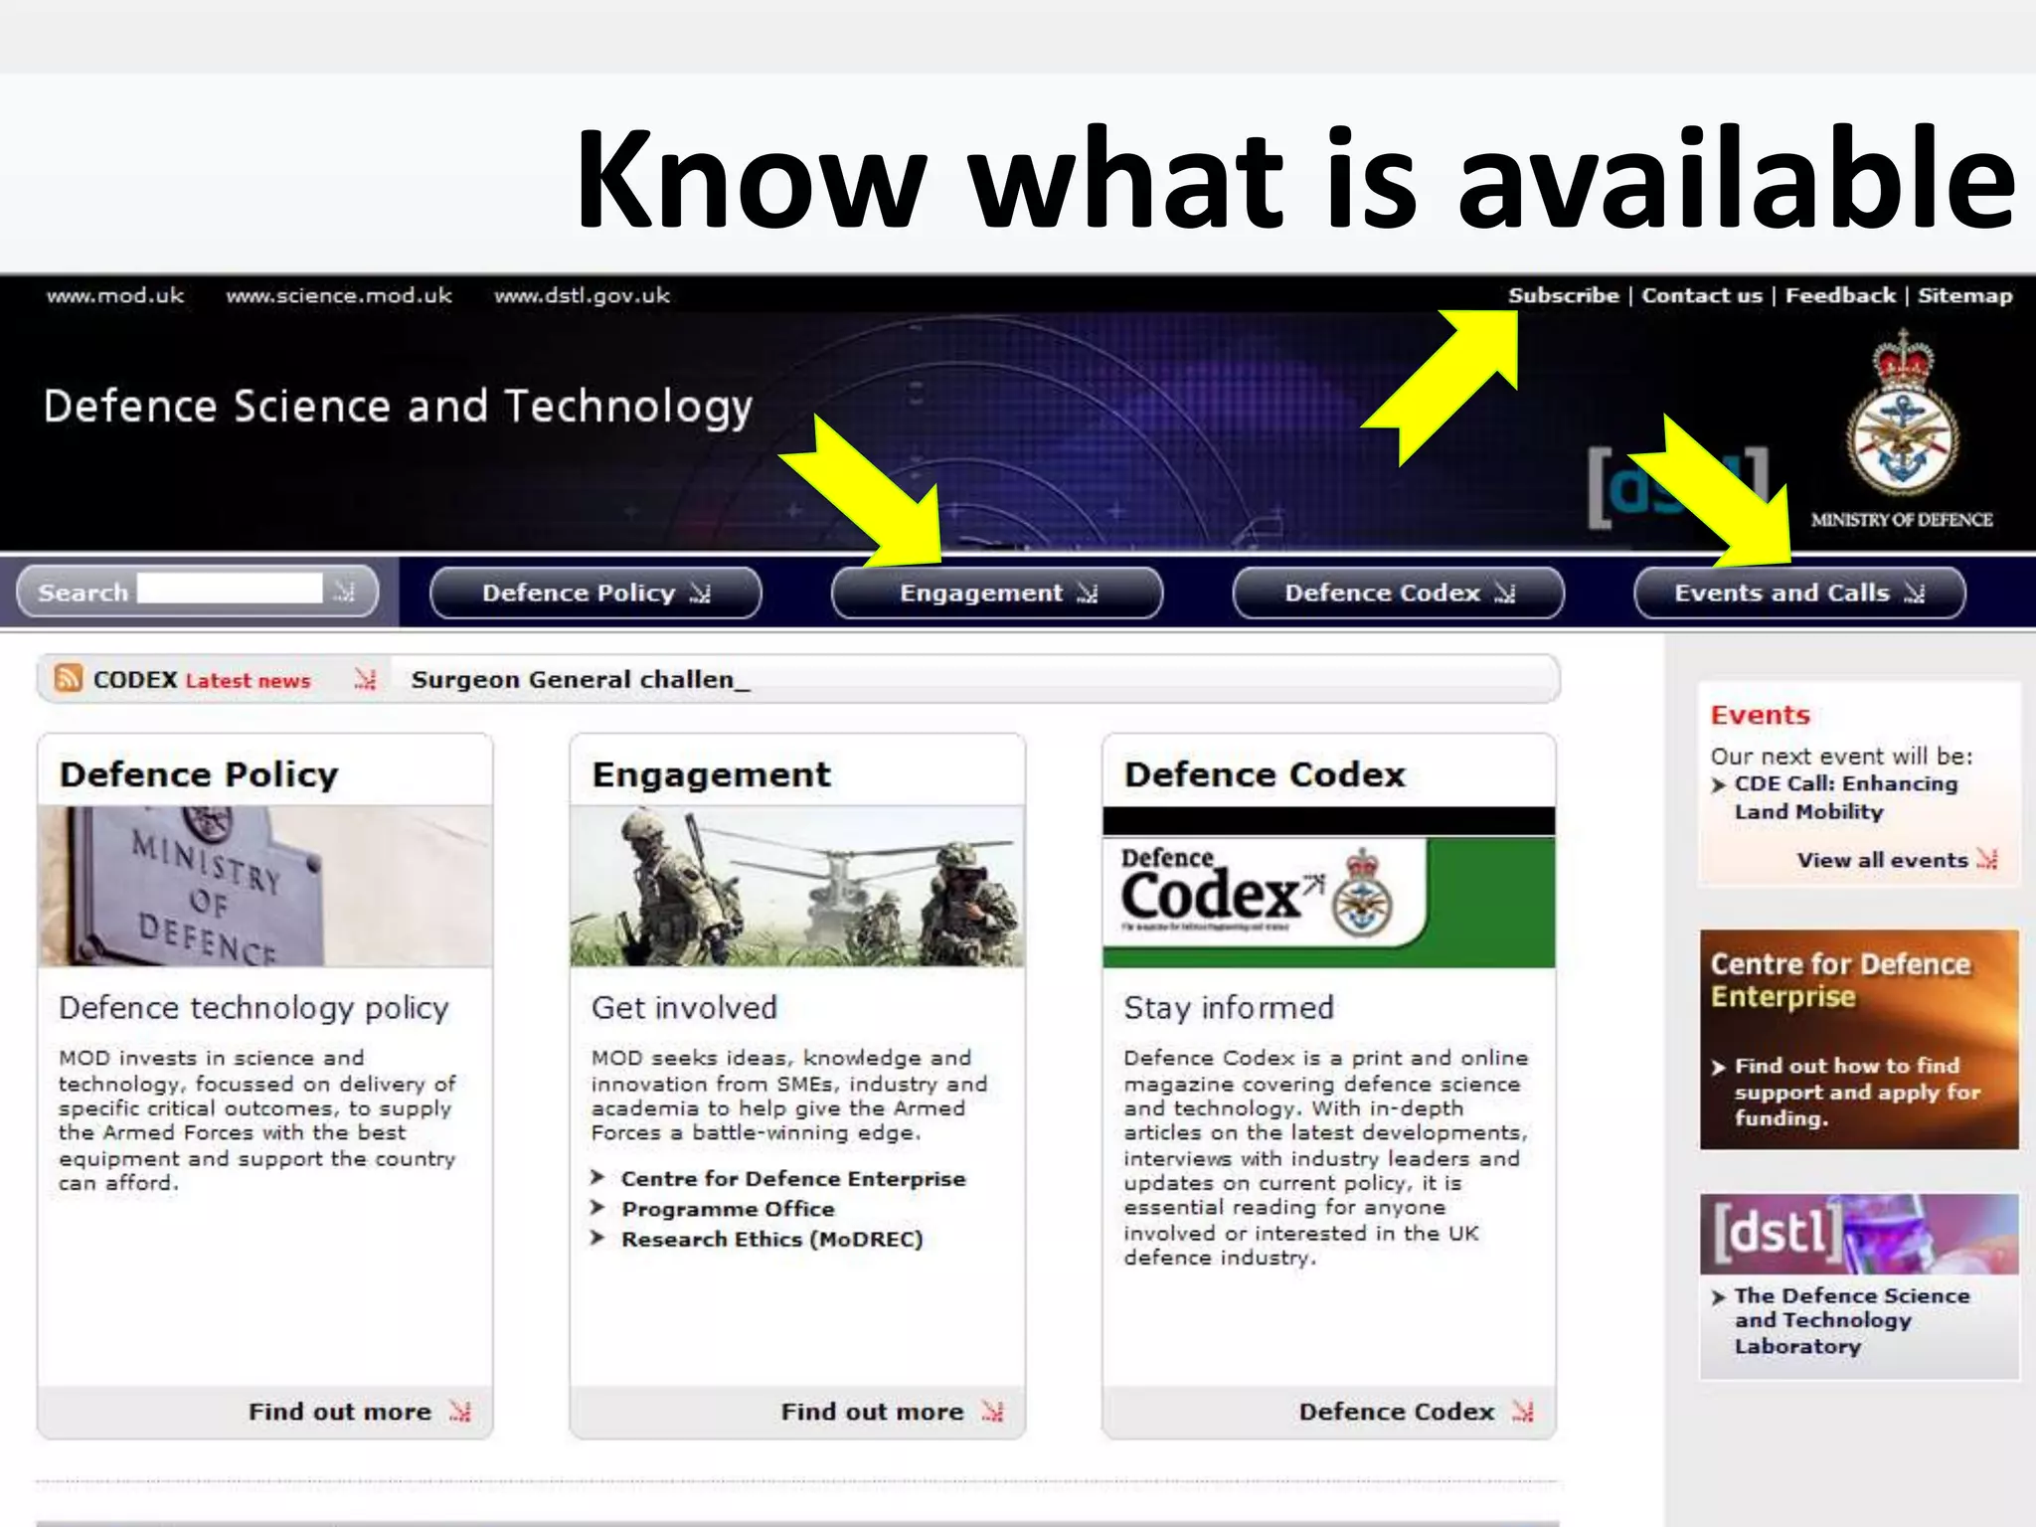The width and height of the screenshot is (2036, 1527).
Task: Click the Events sidebar heading
Action: click(x=1760, y=715)
